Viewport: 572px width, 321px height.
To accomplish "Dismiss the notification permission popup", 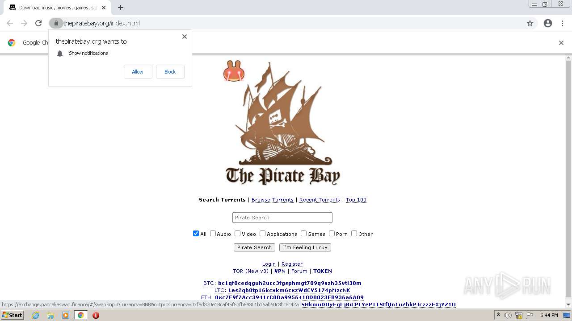I will click(x=185, y=37).
